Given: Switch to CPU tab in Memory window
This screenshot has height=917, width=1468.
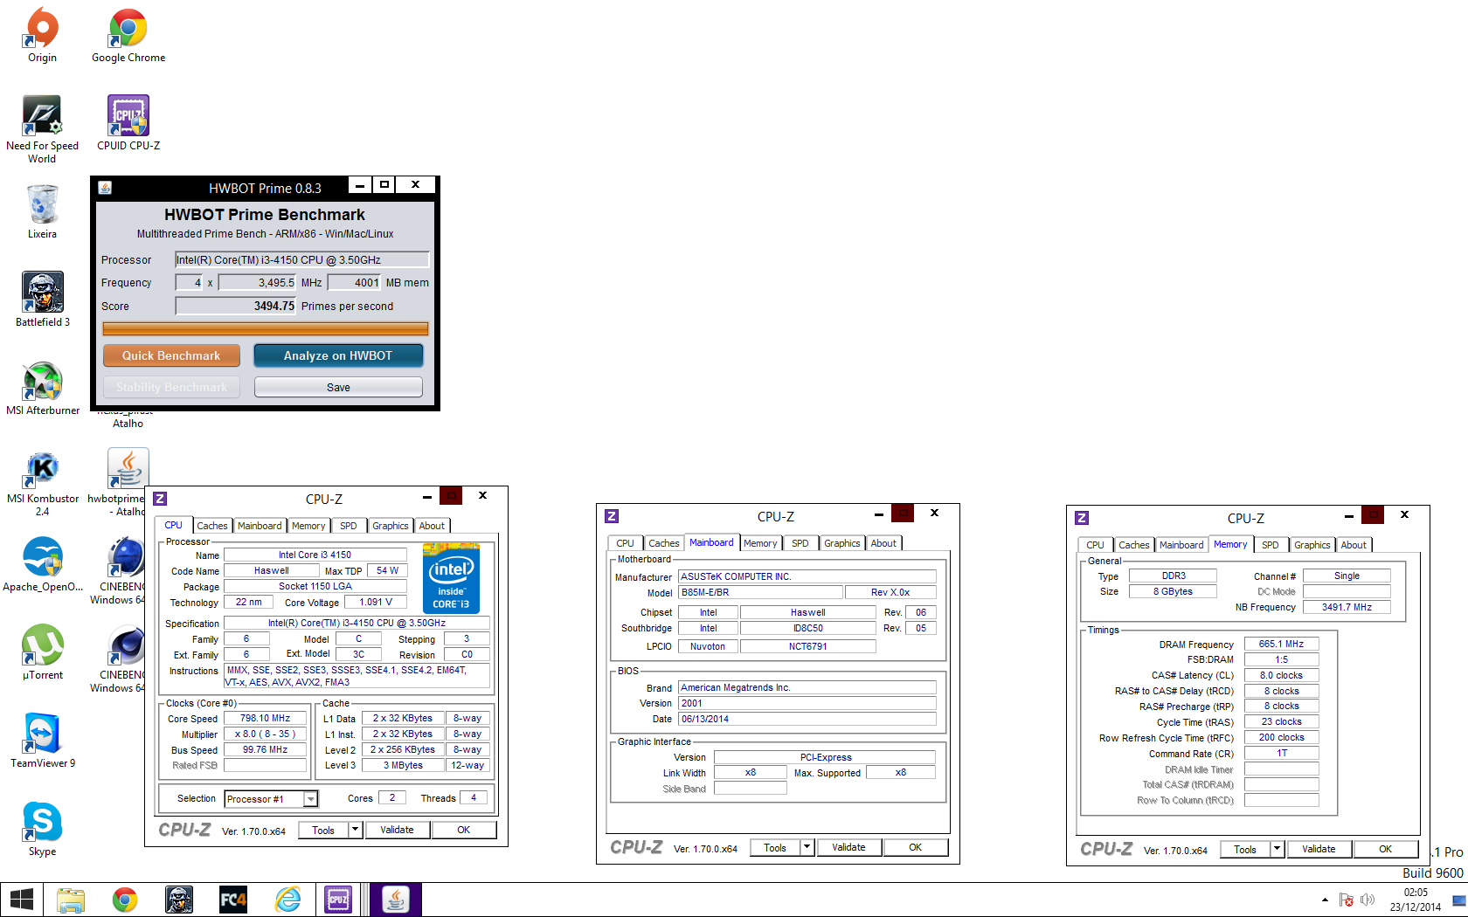Looking at the screenshot, I should pyautogui.click(x=1096, y=545).
